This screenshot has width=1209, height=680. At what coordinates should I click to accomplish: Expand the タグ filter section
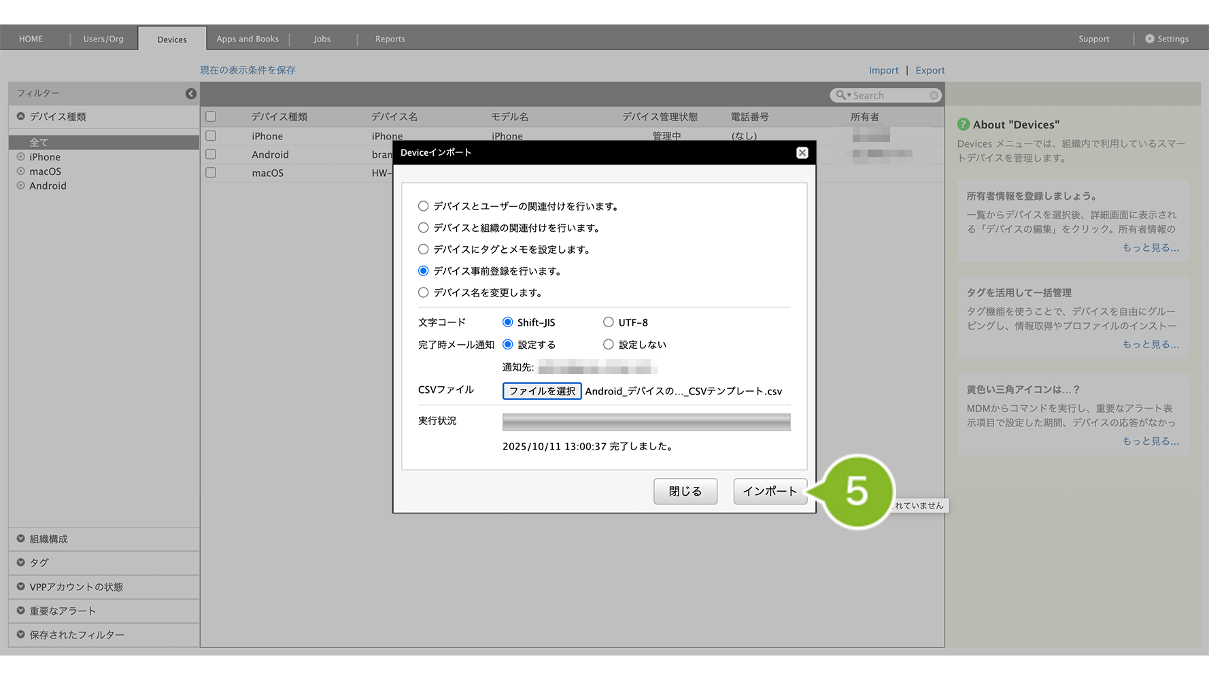[x=39, y=563]
